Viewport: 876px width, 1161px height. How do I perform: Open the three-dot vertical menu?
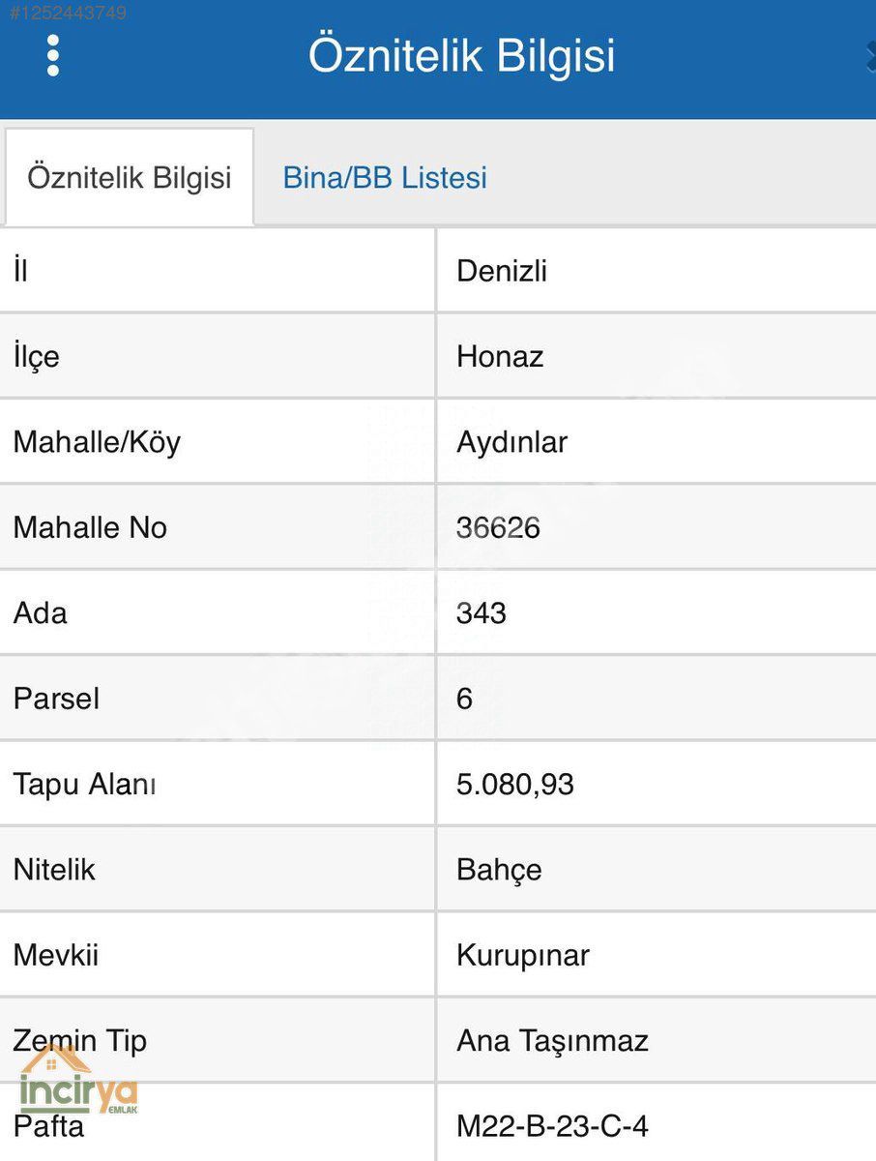click(52, 56)
